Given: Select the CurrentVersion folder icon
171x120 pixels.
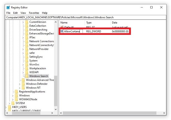Looking at the screenshot, I should coord(26,22).
